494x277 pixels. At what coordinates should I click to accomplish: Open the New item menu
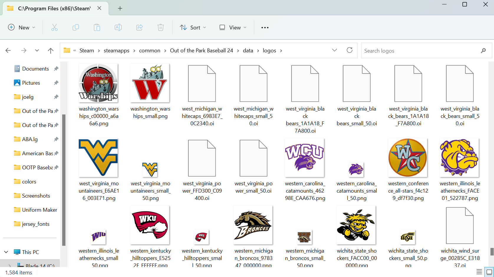pyautogui.click(x=22, y=27)
